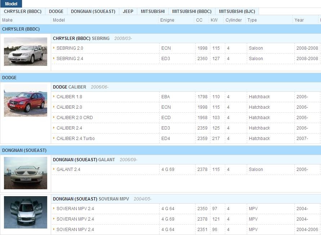Viewport: 321px width, 235px height.
Task: Click the Year column header
Action: (x=299, y=20)
